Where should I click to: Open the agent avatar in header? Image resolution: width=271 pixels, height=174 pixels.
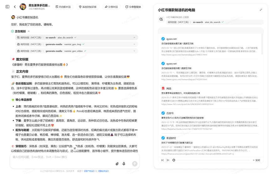pos(23,7)
